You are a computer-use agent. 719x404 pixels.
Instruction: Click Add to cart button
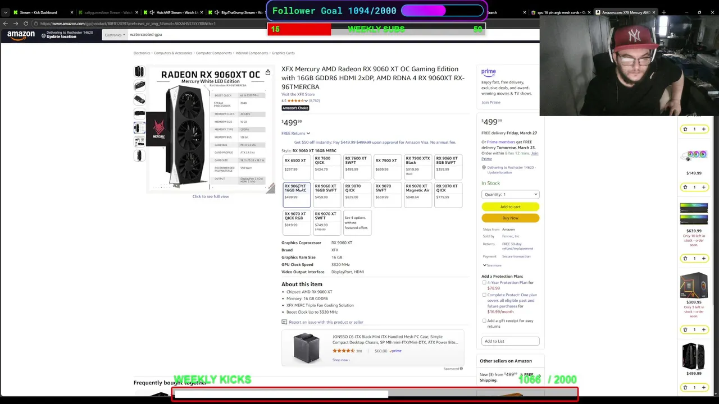pyautogui.click(x=510, y=206)
